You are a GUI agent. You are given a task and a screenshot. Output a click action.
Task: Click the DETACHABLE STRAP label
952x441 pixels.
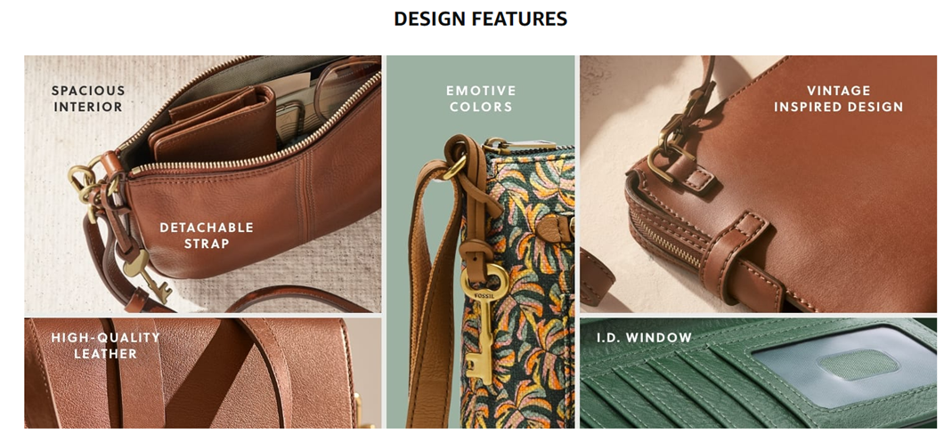tap(207, 236)
